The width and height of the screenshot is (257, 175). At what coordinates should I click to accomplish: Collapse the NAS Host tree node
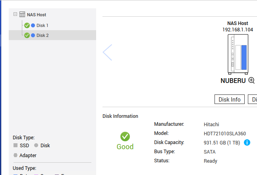pyautogui.click(x=15, y=14)
